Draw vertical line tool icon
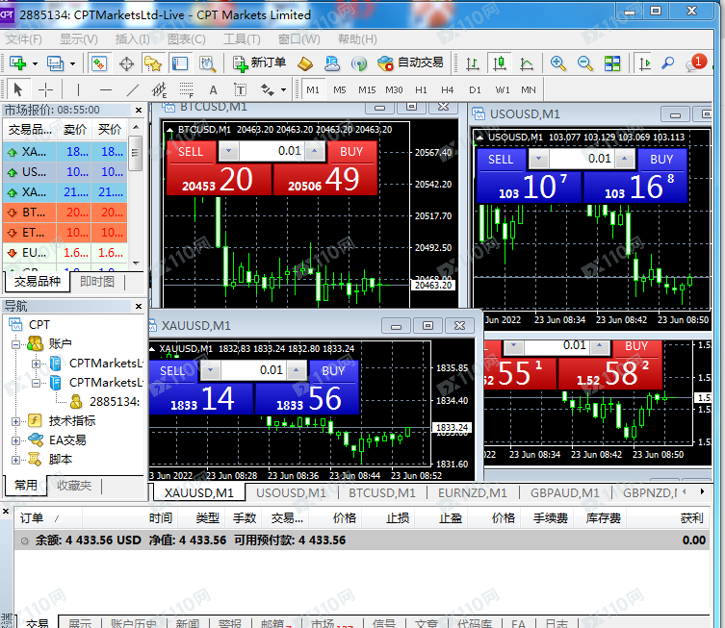This screenshot has width=725, height=628. (77, 89)
